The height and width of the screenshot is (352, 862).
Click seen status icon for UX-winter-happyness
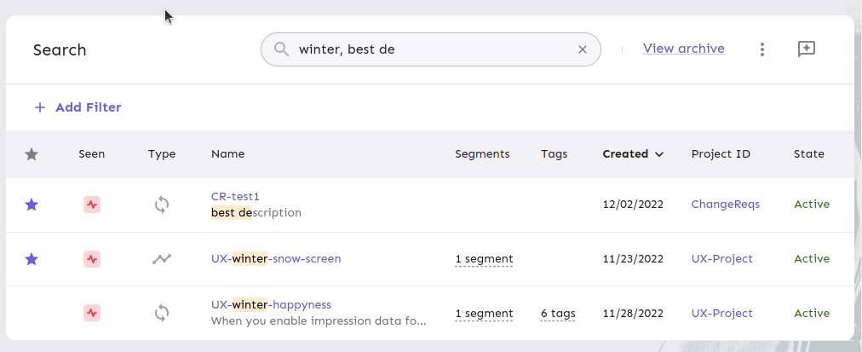point(92,313)
